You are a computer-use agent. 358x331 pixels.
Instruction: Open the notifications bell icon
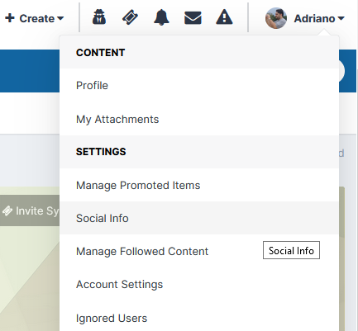click(x=161, y=17)
